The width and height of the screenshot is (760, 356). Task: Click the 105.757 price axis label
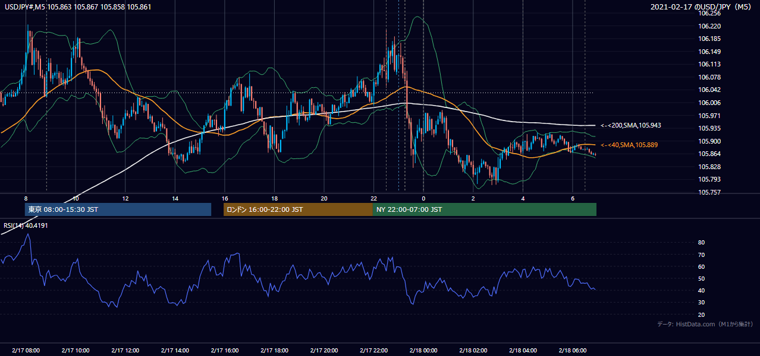(x=709, y=192)
